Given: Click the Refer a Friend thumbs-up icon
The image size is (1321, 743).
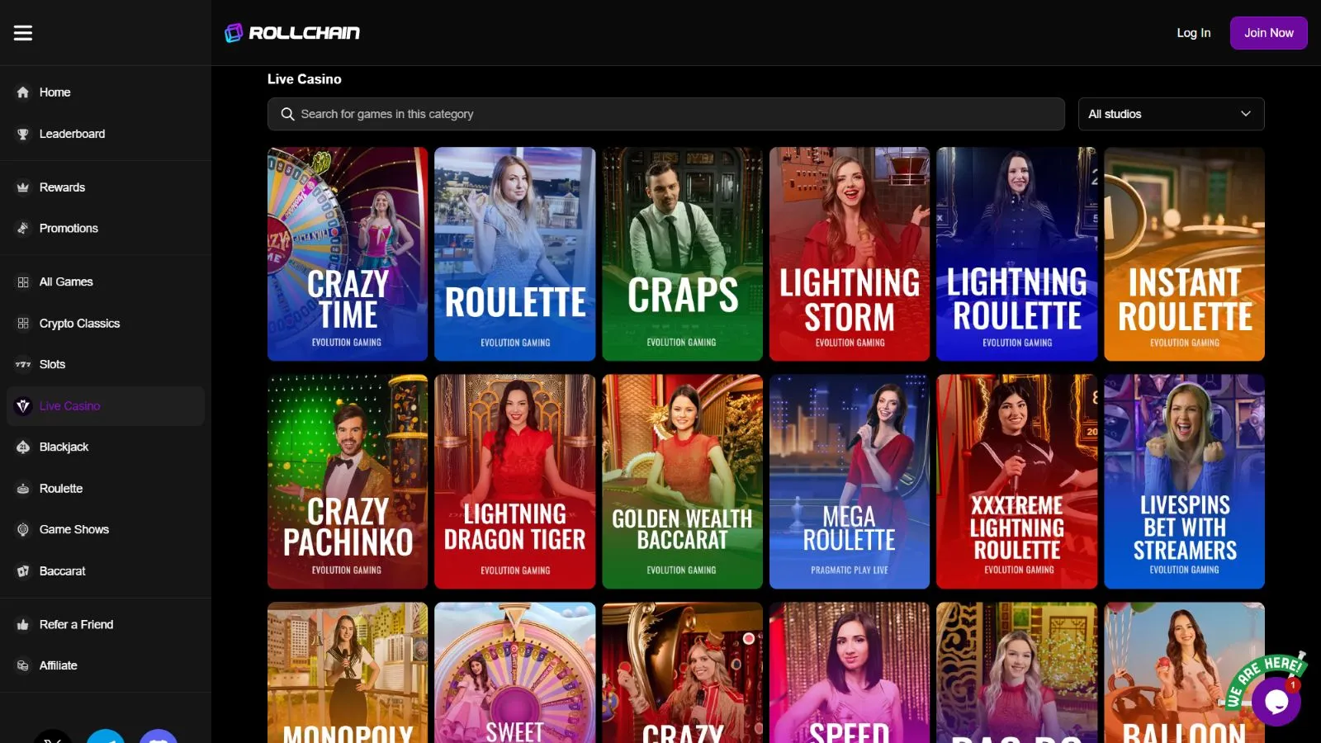Looking at the screenshot, I should coord(23,625).
